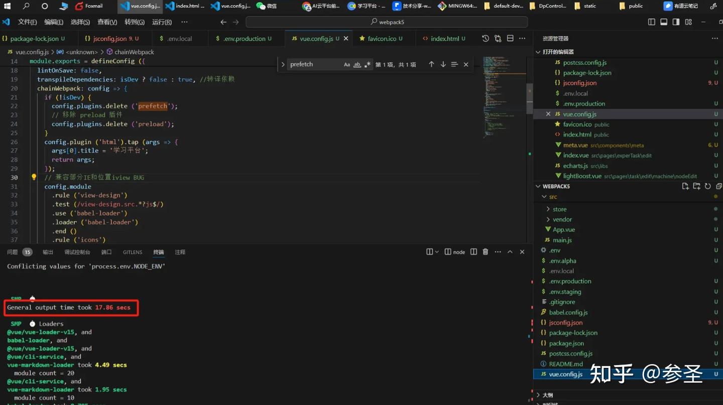This screenshot has width=723, height=405.
Task: Go to previous find match arrow
Action: (x=431, y=64)
